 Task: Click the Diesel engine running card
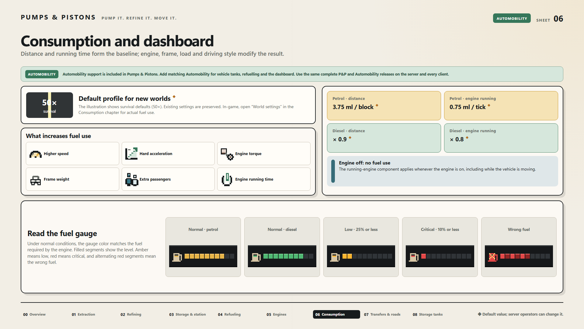coord(501,138)
